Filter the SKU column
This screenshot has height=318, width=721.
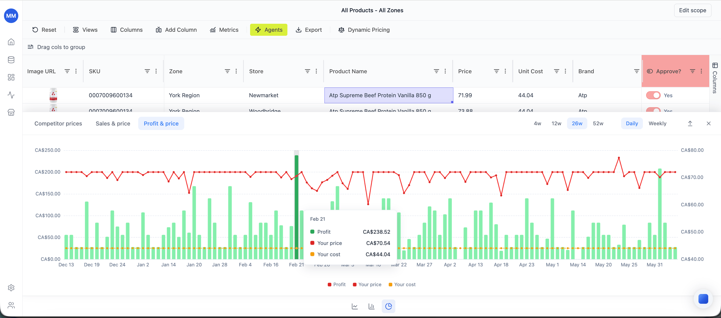(x=147, y=71)
